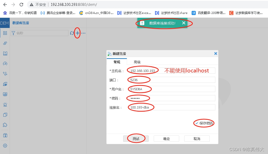
Task: Click the 名称 filter input field
Action: coord(39,33)
